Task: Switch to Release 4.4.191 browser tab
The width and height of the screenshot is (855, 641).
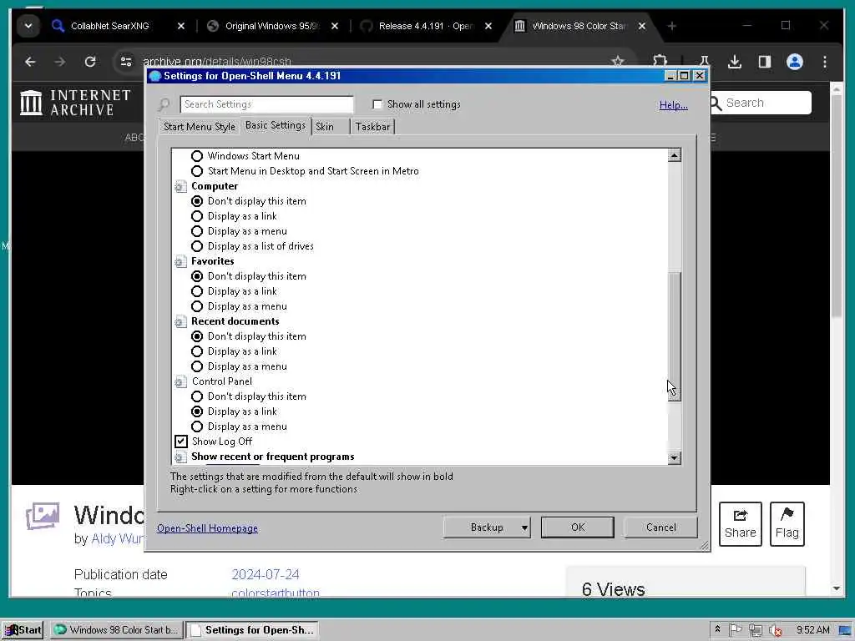Action: [x=425, y=26]
